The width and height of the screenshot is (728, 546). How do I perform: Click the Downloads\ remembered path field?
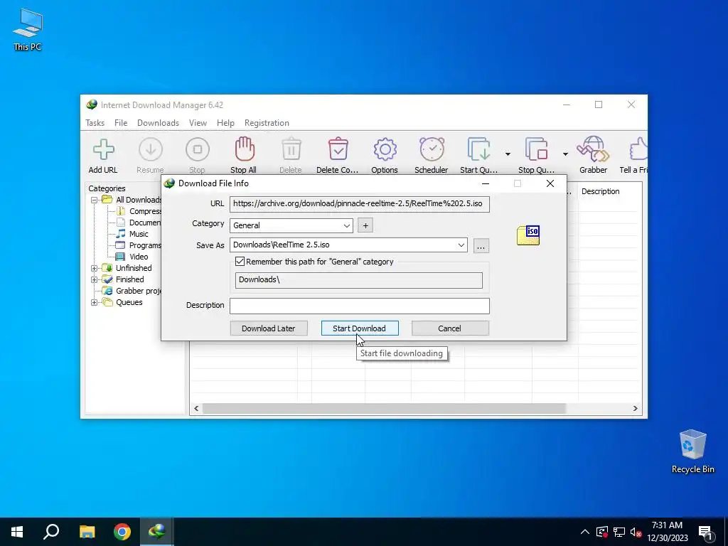(359, 280)
